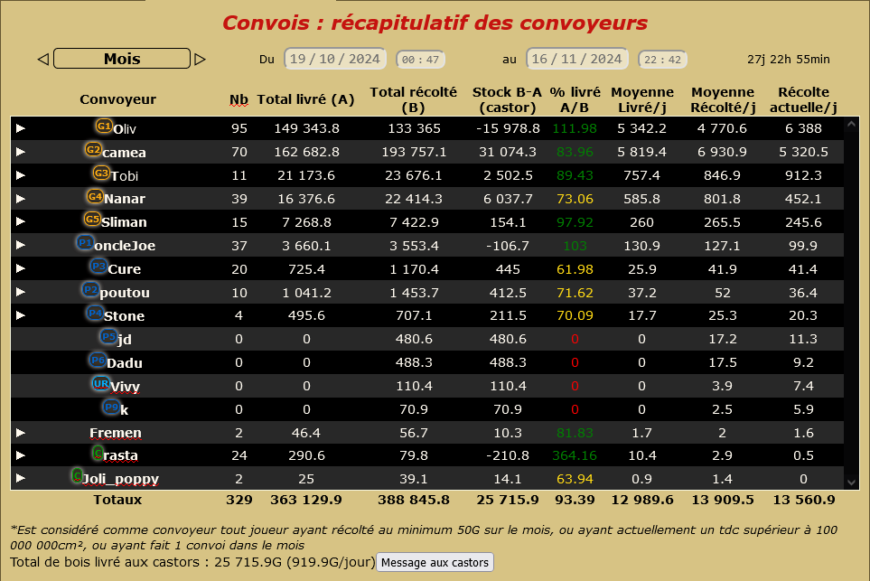
Task: Click the UR badge beside Vivy
Action: [x=101, y=383]
